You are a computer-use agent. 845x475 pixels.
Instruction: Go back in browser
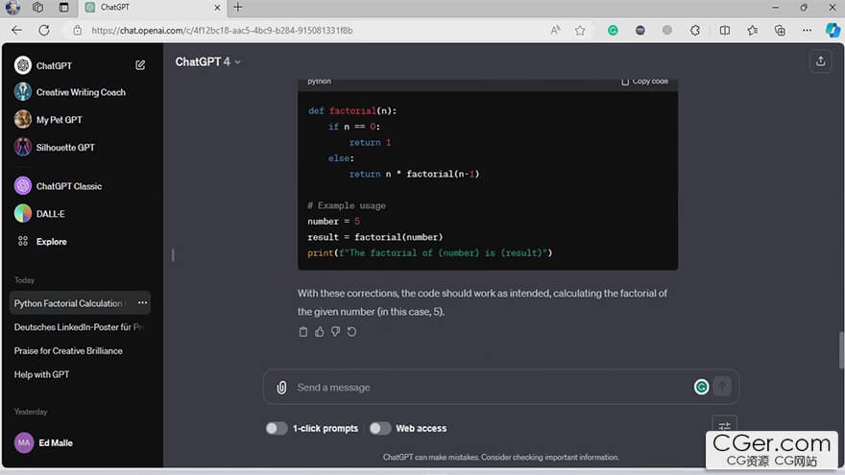(16, 30)
